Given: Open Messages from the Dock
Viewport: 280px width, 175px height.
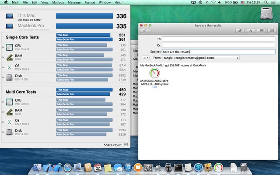Looking at the screenshot, I should pyautogui.click(x=118, y=168).
